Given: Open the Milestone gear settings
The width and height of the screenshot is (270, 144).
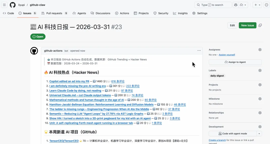Looking at the screenshot, I should [260, 99].
